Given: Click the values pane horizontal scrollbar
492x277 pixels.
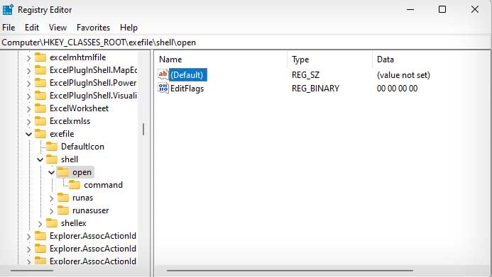Looking at the screenshot, I should [x=290, y=271].
